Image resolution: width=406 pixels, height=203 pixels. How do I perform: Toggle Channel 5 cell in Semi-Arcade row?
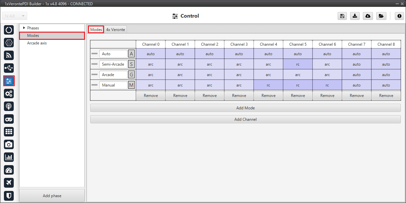(298, 64)
